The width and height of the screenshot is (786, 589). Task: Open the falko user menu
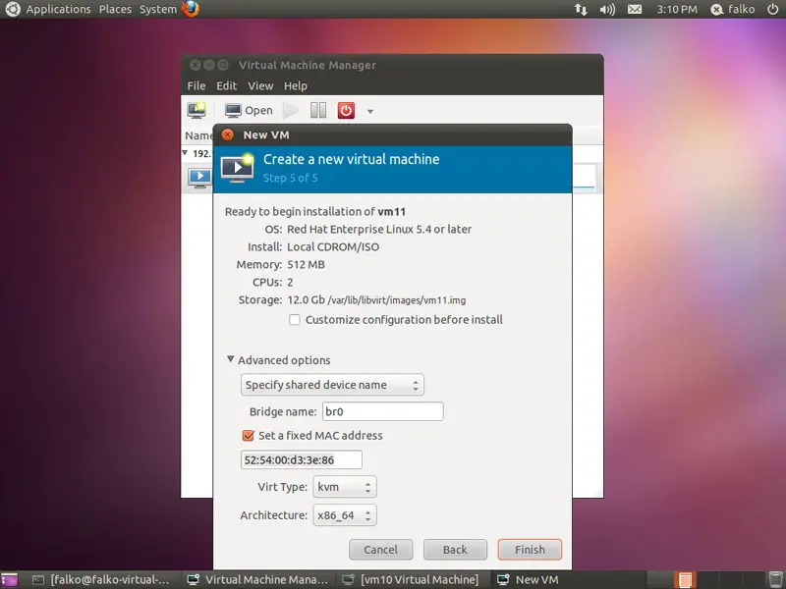[x=733, y=9]
